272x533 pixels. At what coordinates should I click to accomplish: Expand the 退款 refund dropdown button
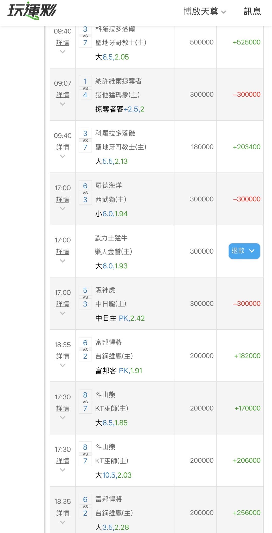(x=244, y=251)
